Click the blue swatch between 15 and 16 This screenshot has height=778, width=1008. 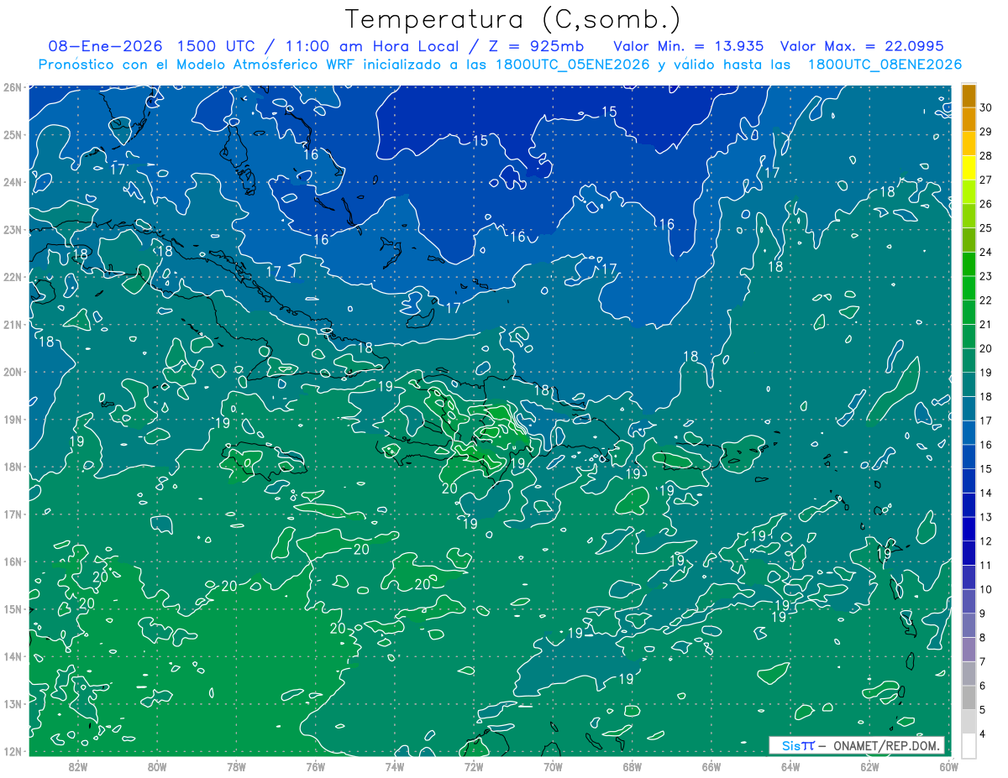[969, 457]
